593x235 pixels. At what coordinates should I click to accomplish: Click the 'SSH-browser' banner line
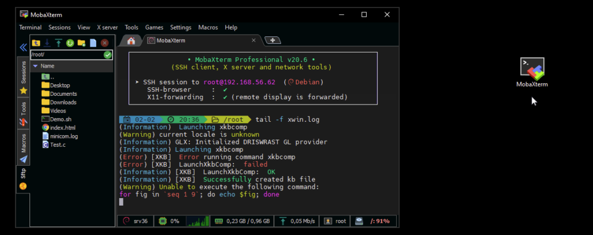pyautogui.click(x=187, y=89)
